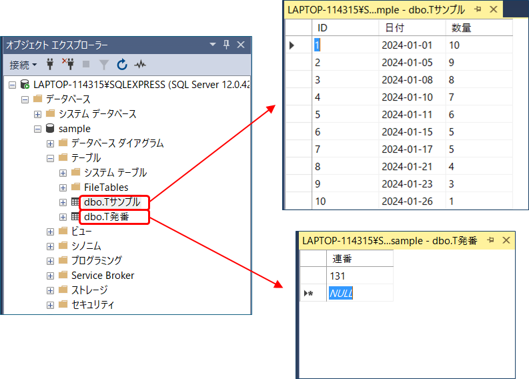Click date cell 2024-01-26
This screenshot has width=529, height=379.
[412, 202]
